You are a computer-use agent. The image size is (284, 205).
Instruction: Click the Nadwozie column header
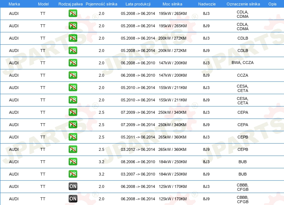pyautogui.click(x=207, y=4)
